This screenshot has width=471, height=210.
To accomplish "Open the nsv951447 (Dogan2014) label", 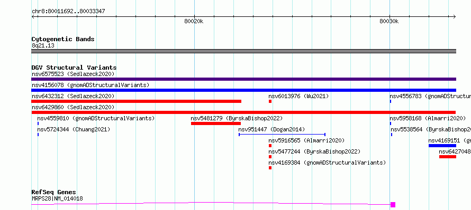I will [x=271, y=129].
